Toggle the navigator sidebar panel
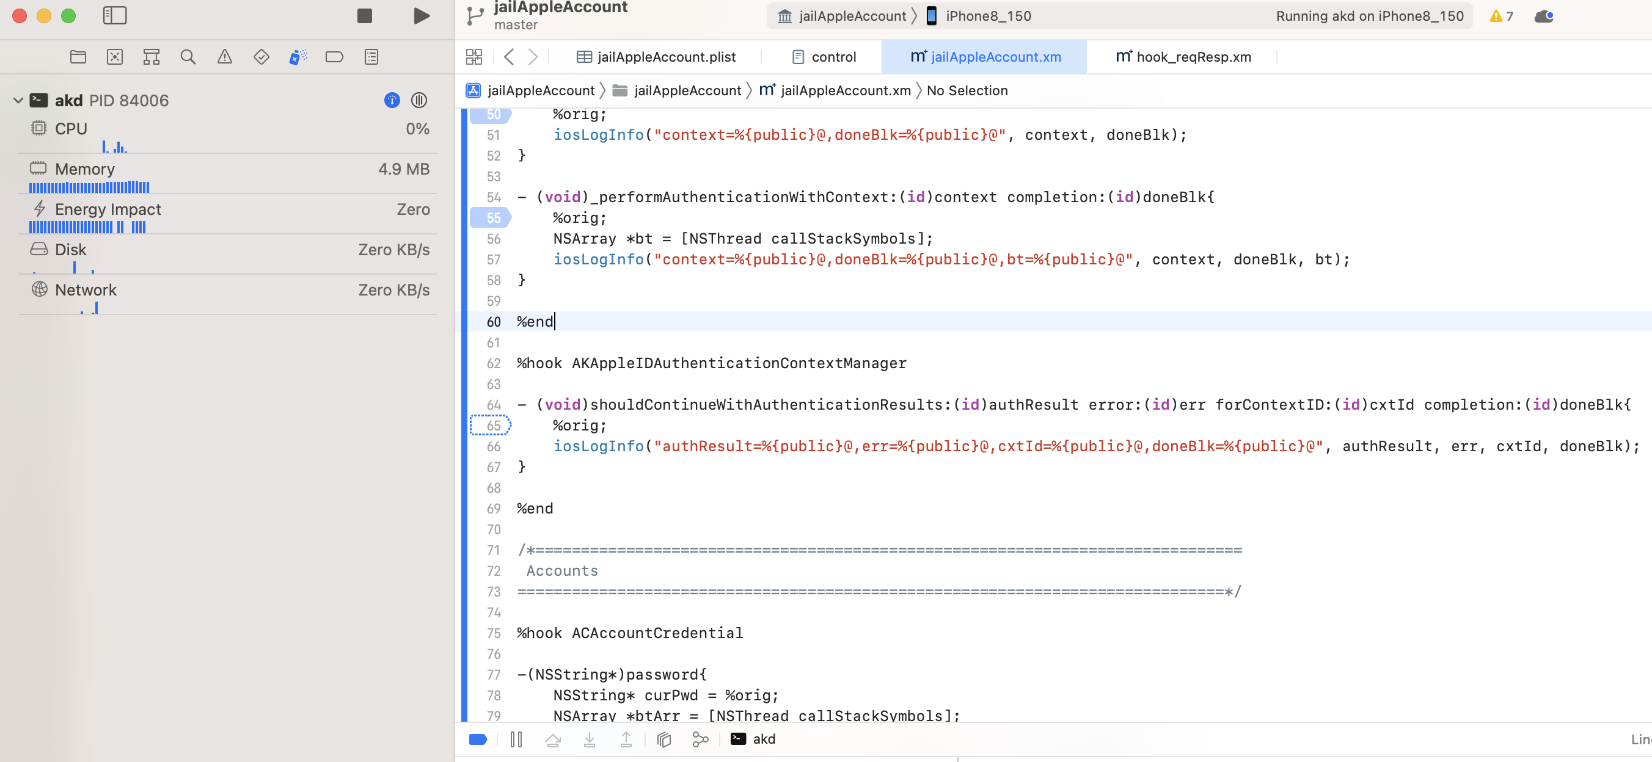Screen dimensions: 1652x762 pos(115,15)
